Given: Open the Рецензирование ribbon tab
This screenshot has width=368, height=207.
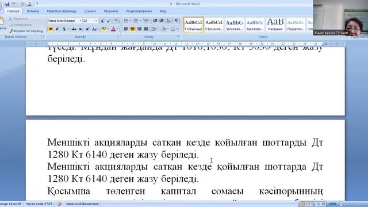Looking at the screenshot, I should point(139,11).
